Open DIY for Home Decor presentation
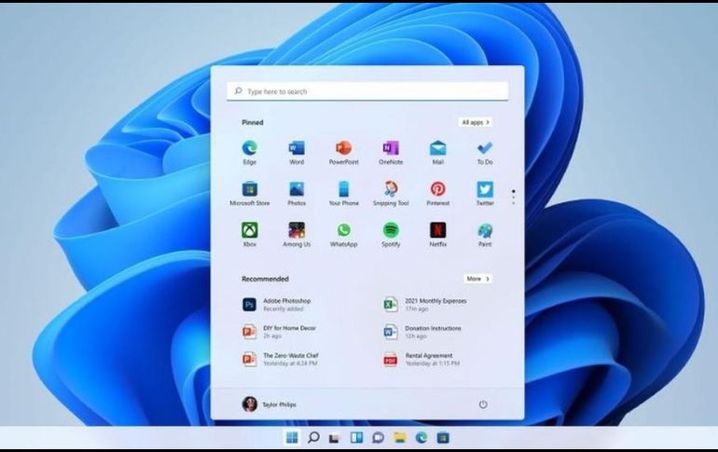The image size is (718, 452). pos(280,332)
